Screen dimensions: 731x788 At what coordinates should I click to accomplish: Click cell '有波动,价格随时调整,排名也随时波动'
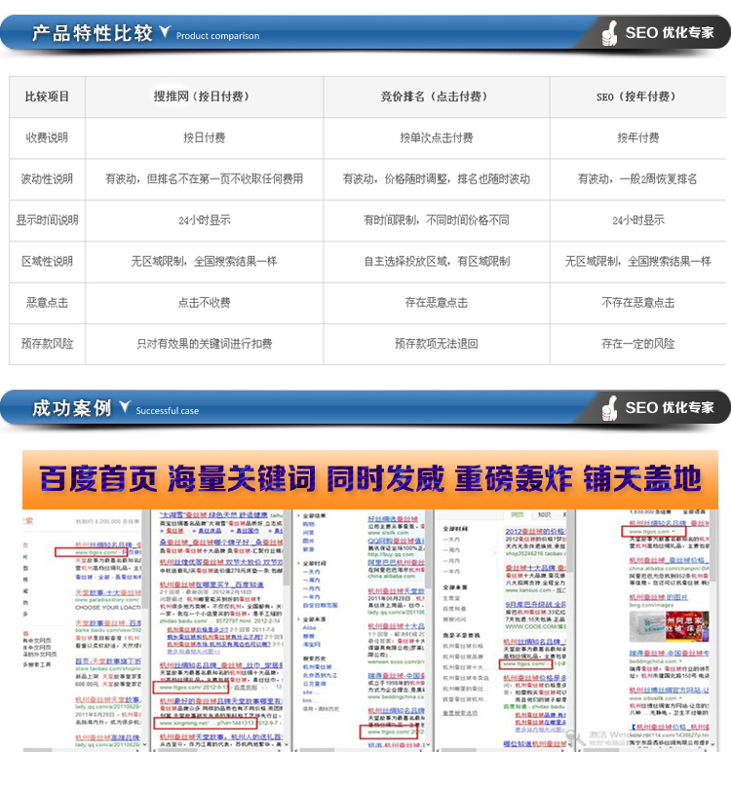pos(437,179)
